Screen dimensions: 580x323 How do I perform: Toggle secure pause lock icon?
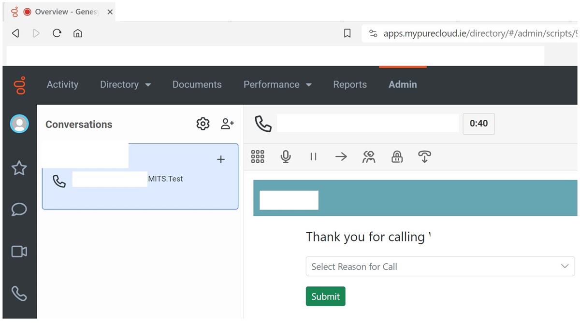tap(397, 156)
